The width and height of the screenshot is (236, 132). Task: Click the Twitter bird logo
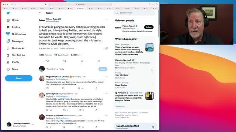(8, 13)
